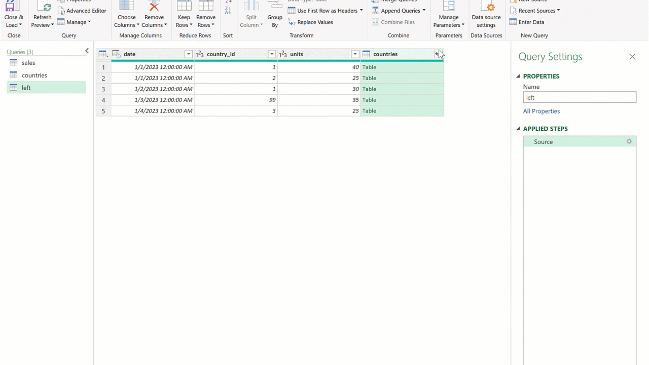Click the Refresh Preview icon
Image resolution: width=649 pixels, height=365 pixels.
click(43, 7)
